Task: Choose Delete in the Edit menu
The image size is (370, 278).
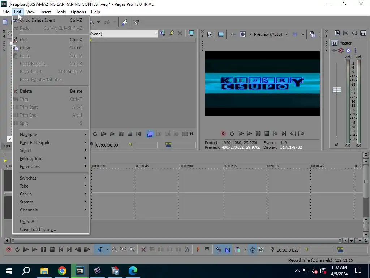Action: (x=51, y=91)
